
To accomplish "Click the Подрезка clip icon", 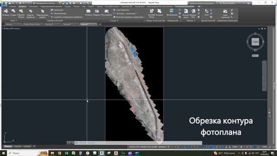I will (97, 11).
